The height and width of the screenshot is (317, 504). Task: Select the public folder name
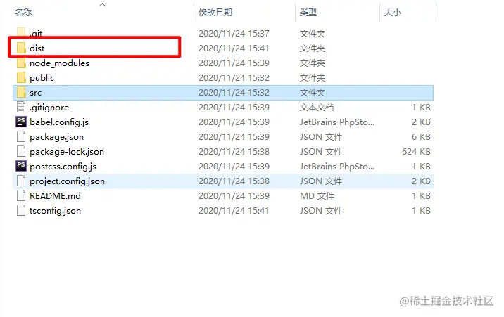[42, 77]
